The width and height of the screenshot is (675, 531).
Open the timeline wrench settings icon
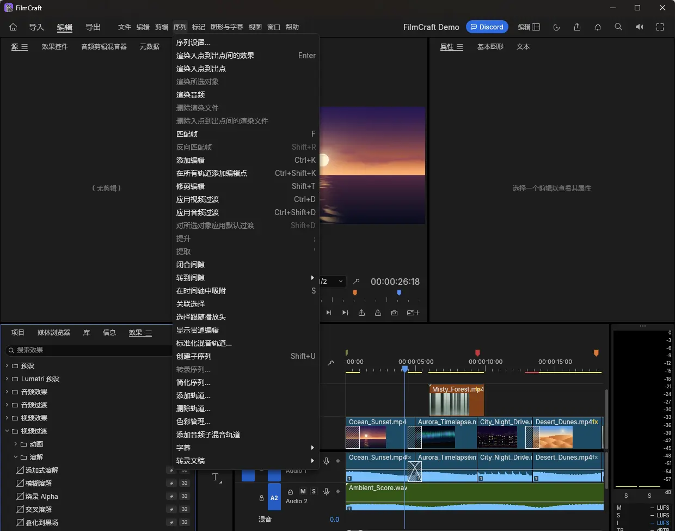pyautogui.click(x=330, y=363)
